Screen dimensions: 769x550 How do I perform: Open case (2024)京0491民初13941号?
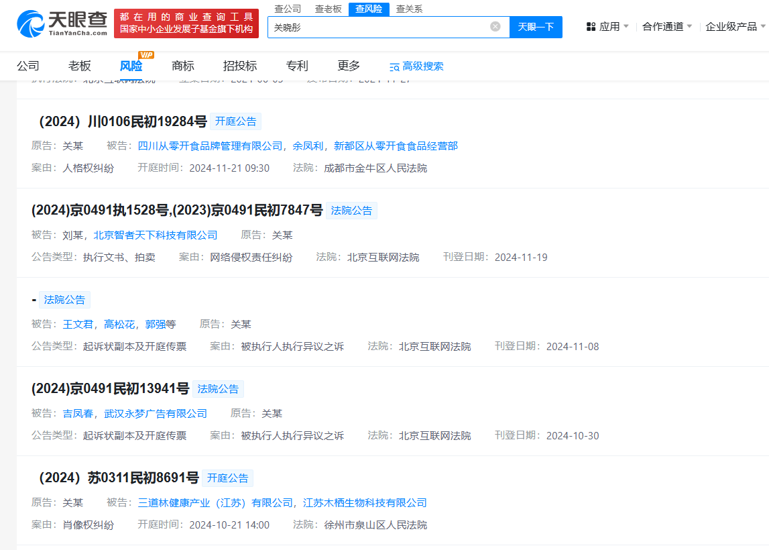111,389
